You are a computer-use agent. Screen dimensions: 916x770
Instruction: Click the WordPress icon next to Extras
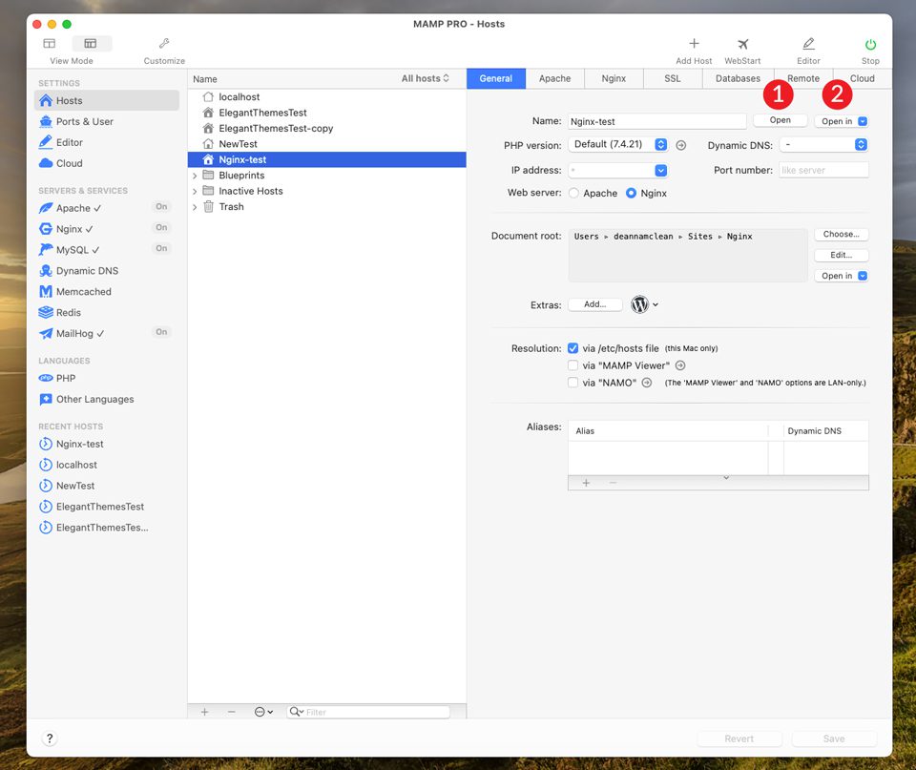(x=638, y=304)
